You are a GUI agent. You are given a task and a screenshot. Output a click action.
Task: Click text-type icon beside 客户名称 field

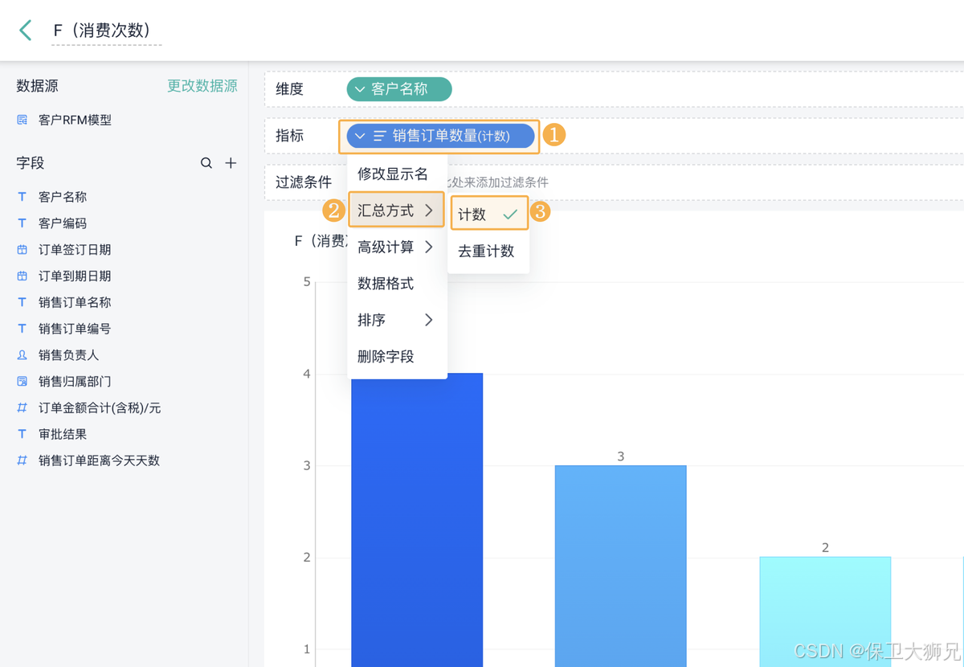(x=22, y=197)
